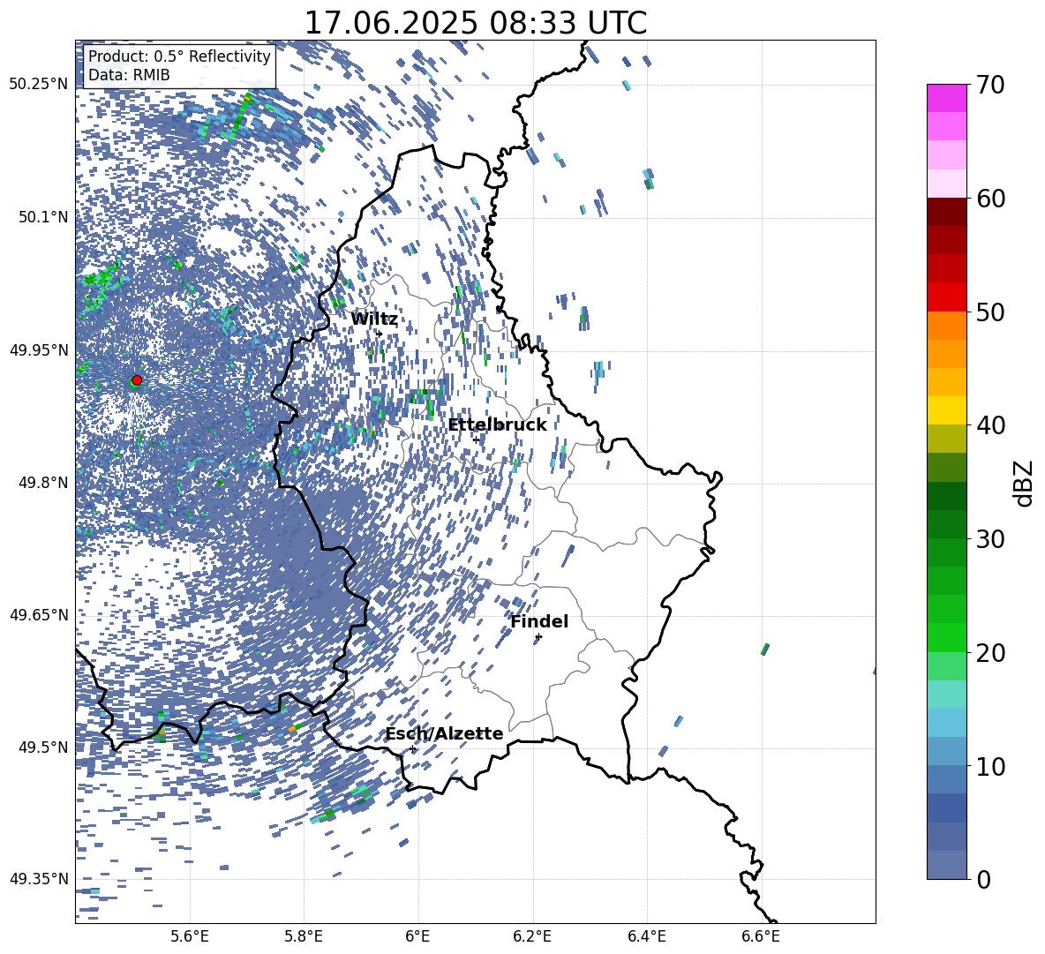Click the 5.6°E longitude label
The height and width of the screenshot is (954, 1045).
pyautogui.click(x=190, y=936)
